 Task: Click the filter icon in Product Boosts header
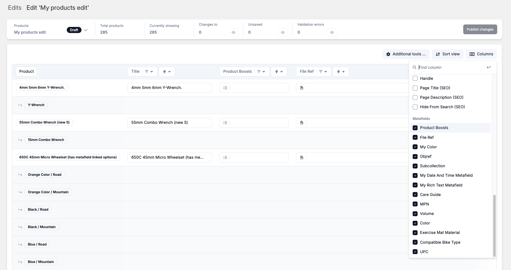point(261,72)
